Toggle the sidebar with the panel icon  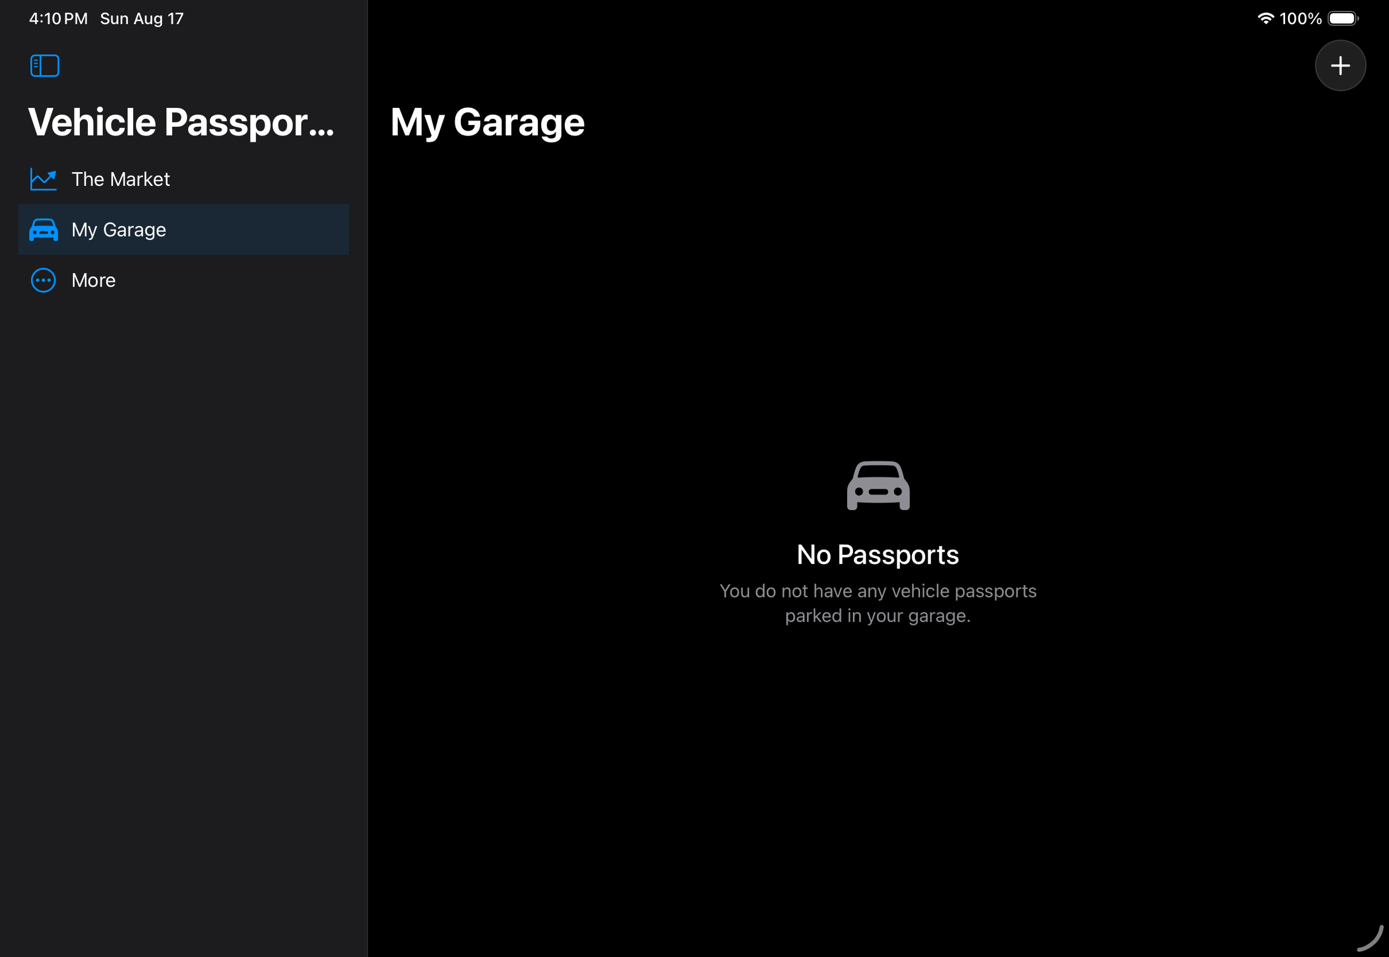(x=45, y=65)
